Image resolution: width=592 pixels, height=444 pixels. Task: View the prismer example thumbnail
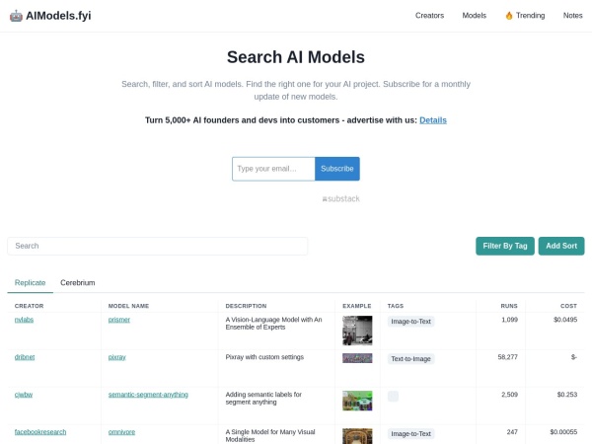point(356,329)
